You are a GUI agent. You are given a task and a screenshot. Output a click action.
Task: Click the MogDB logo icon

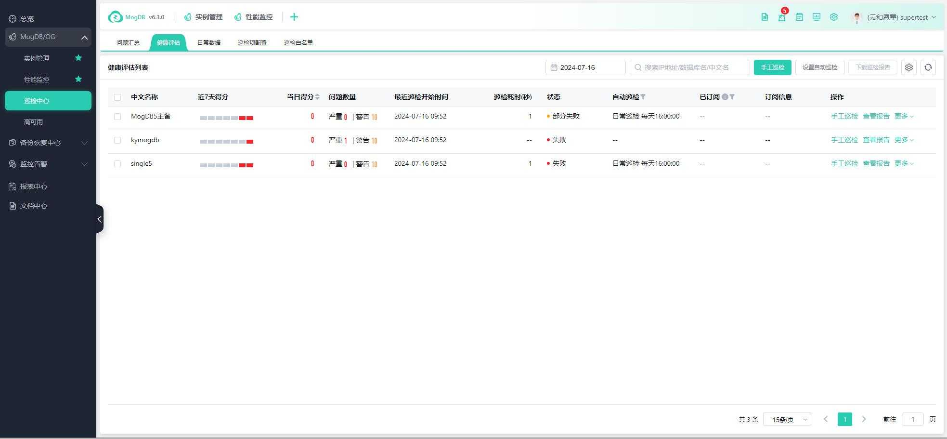(116, 17)
